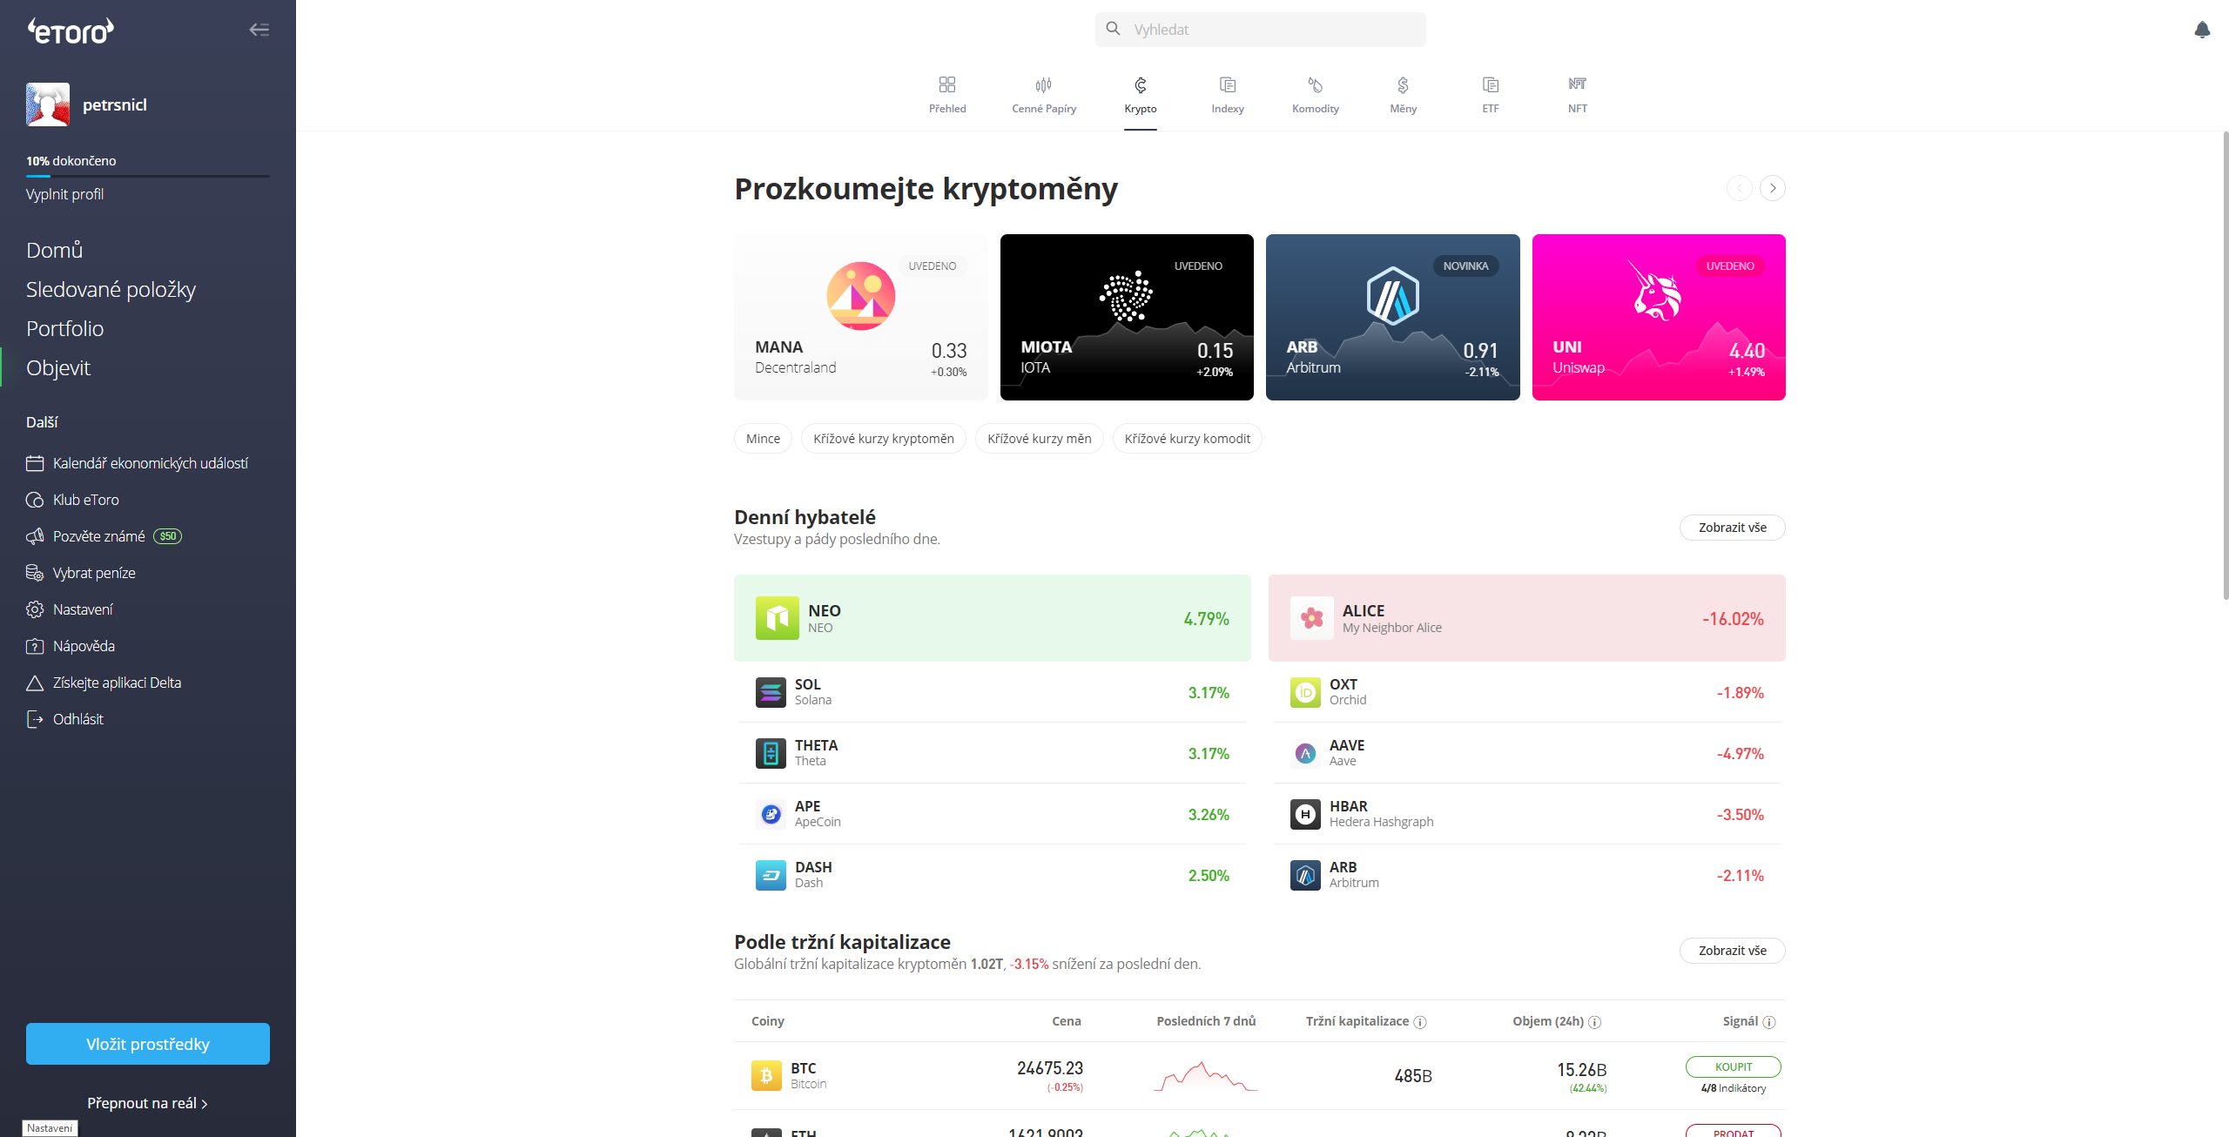Show all Denní hybatelé with Zobrazit vše
Screen dimensions: 2229x1137
coord(1733,528)
